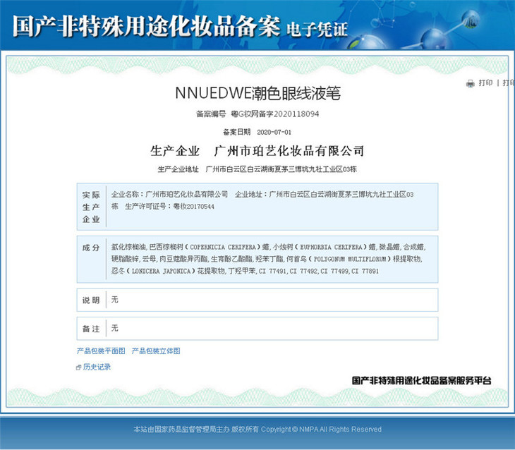Select production license 粤妆20170544
This screenshot has height=450, width=515.
193,206
